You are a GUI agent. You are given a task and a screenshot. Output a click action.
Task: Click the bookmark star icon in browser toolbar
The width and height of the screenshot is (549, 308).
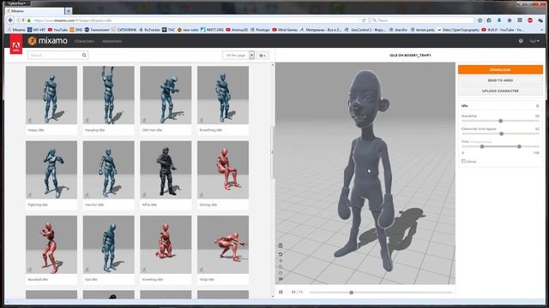[480, 21]
